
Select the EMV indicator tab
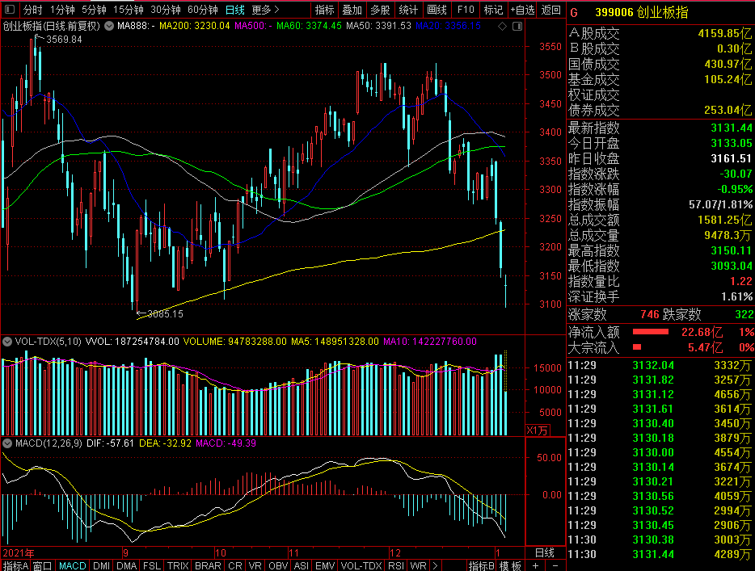click(x=325, y=565)
